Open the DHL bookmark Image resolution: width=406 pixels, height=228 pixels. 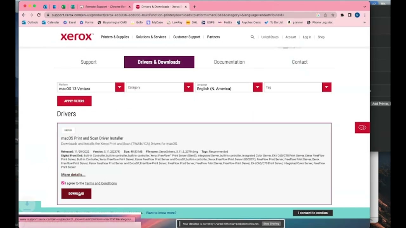pyautogui.click(x=192, y=22)
